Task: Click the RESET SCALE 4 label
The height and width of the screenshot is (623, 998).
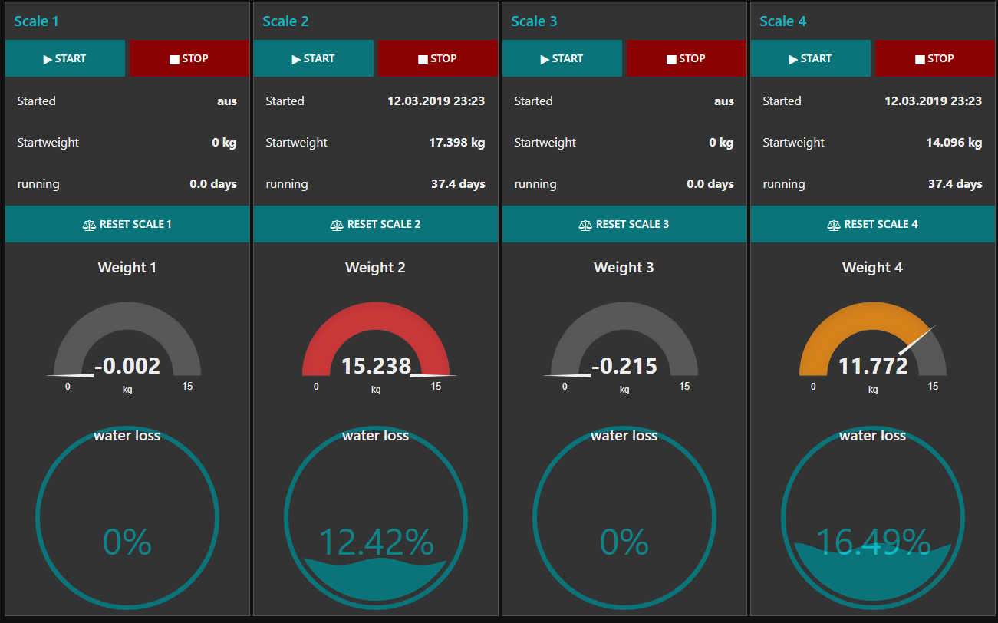Action: click(x=881, y=225)
